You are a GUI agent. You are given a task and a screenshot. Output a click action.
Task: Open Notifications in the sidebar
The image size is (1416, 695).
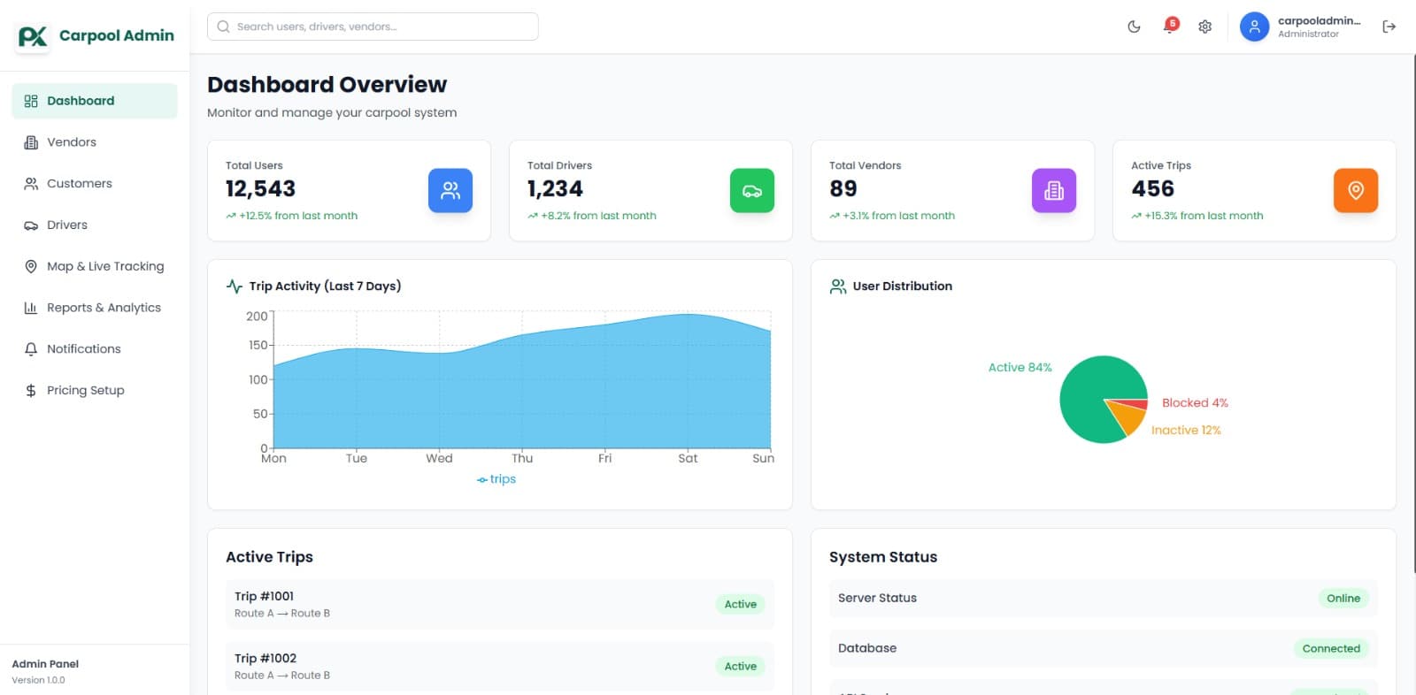tap(95, 349)
